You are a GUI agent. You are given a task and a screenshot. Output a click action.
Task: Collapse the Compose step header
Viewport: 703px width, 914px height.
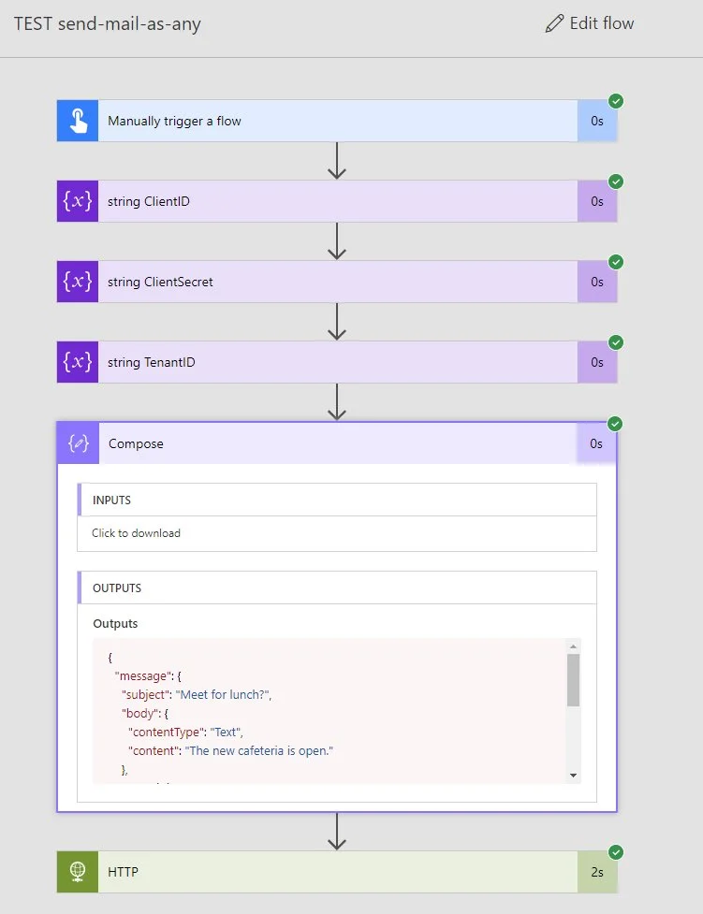click(x=337, y=443)
